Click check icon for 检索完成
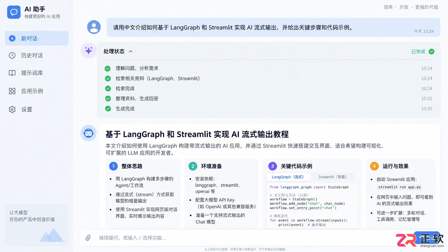 tap(108, 89)
